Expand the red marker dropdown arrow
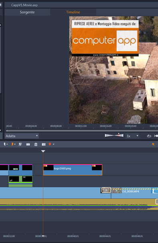This screenshot has height=243, width=158. pos(54,144)
